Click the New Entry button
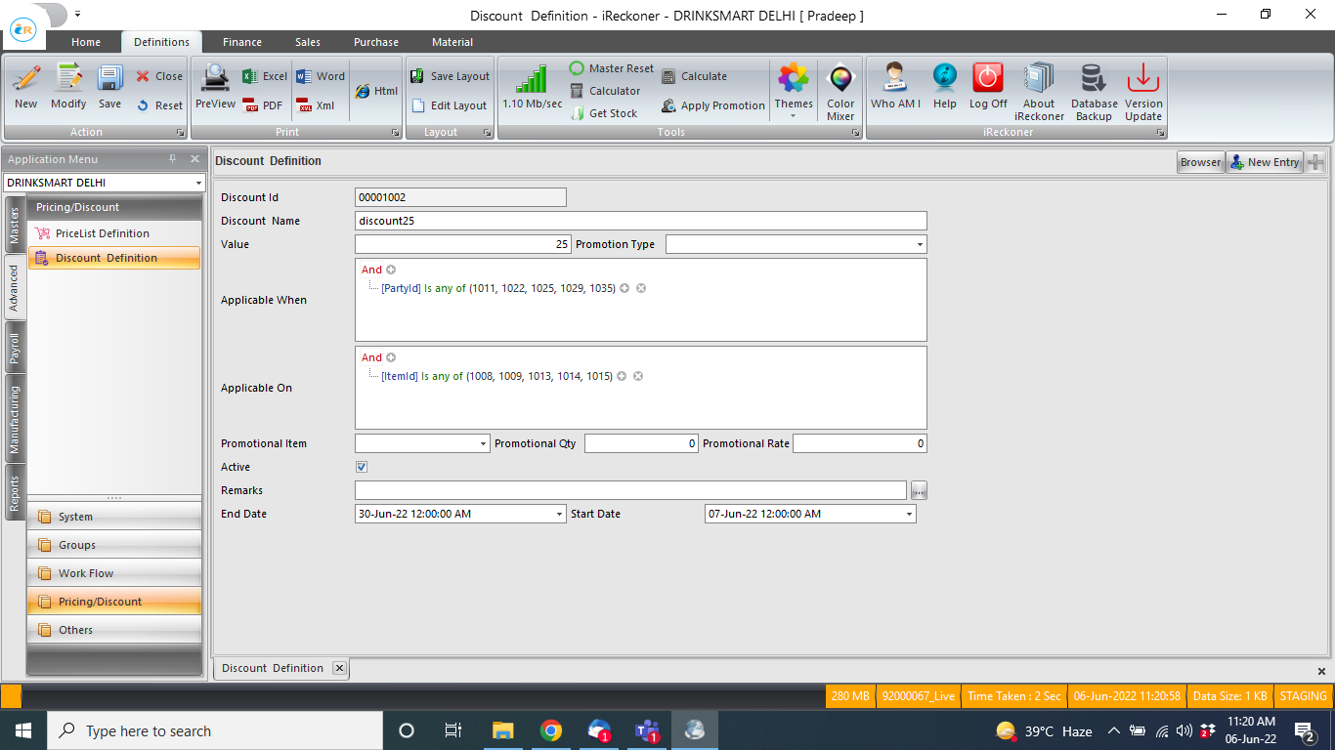Image resolution: width=1335 pixels, height=750 pixels. coord(1264,162)
